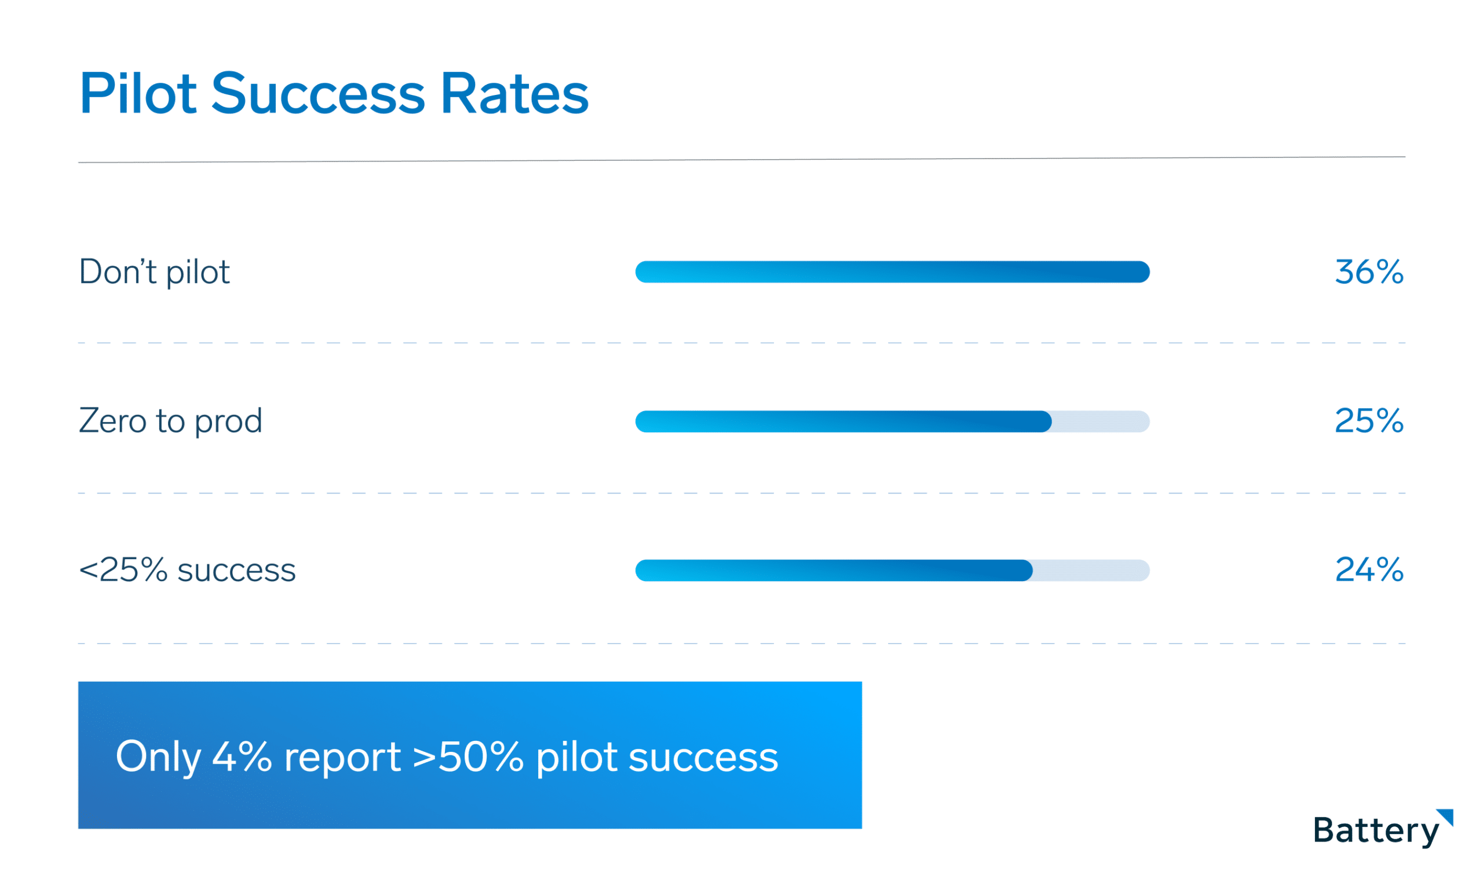Click the "Pilot Success Rates" title

(334, 93)
